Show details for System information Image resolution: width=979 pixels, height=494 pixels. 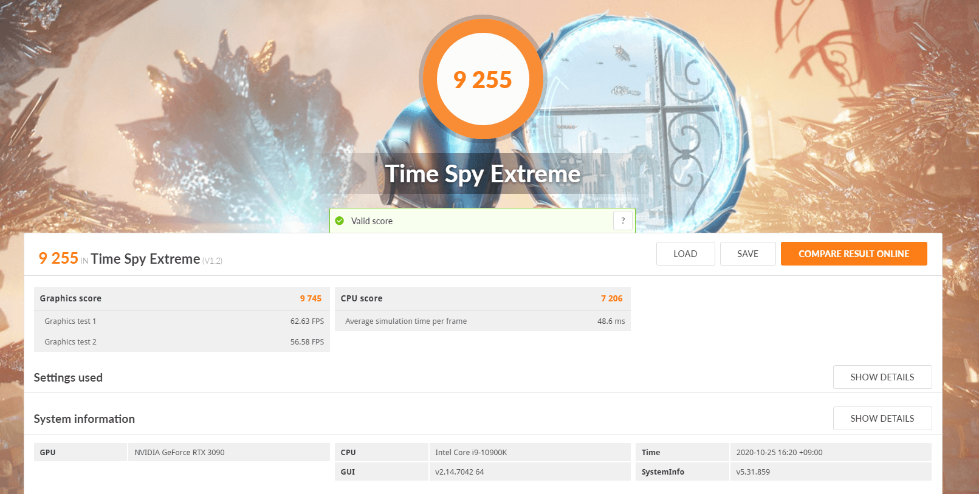click(x=882, y=419)
